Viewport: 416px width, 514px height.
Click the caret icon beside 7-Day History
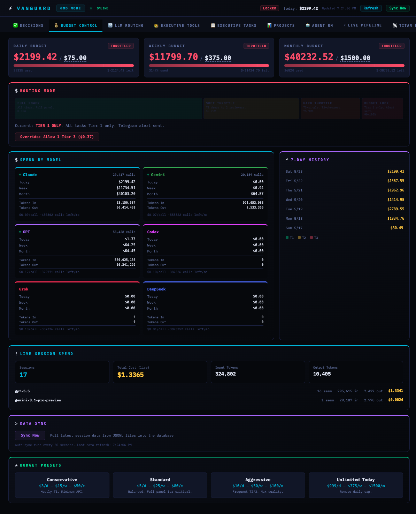point(287,160)
